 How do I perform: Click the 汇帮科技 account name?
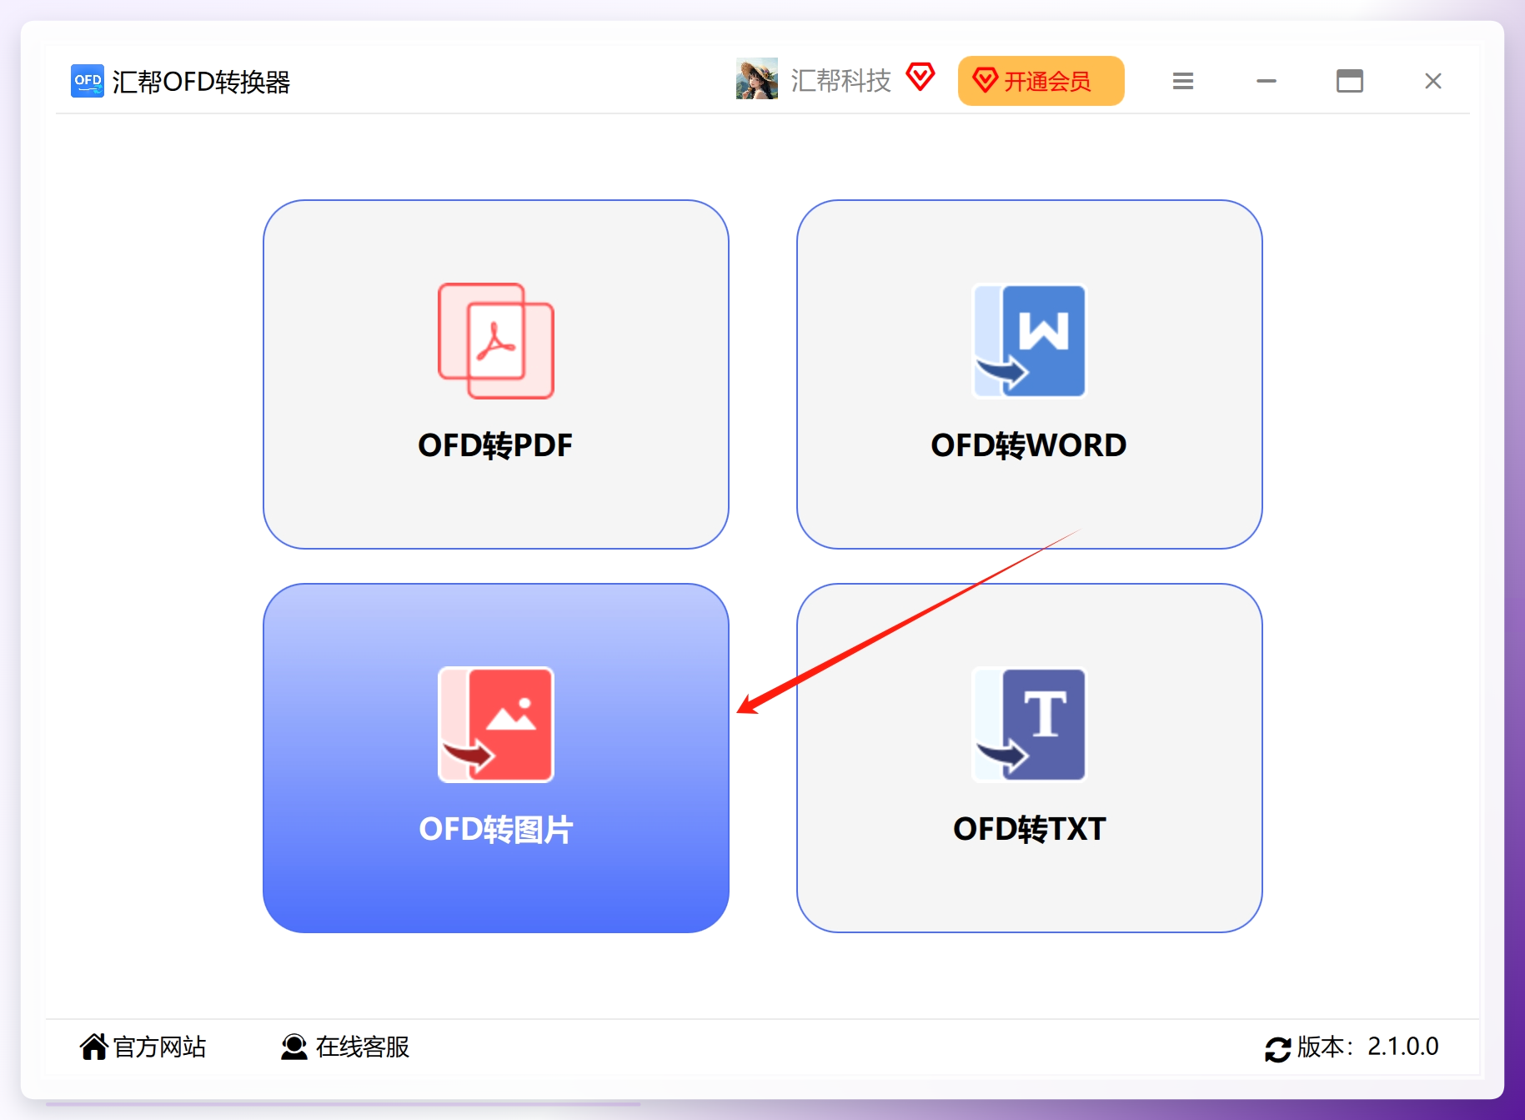click(840, 81)
